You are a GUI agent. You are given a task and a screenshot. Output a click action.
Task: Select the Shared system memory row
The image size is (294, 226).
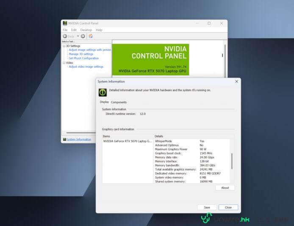[x=192, y=181]
